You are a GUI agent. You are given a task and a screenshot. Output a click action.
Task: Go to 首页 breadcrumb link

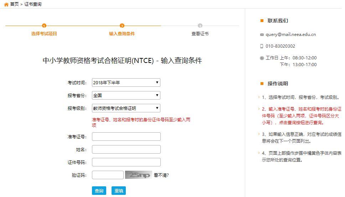(x=15, y=4)
